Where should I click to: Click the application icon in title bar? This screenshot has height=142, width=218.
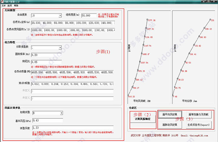click(2, 2)
